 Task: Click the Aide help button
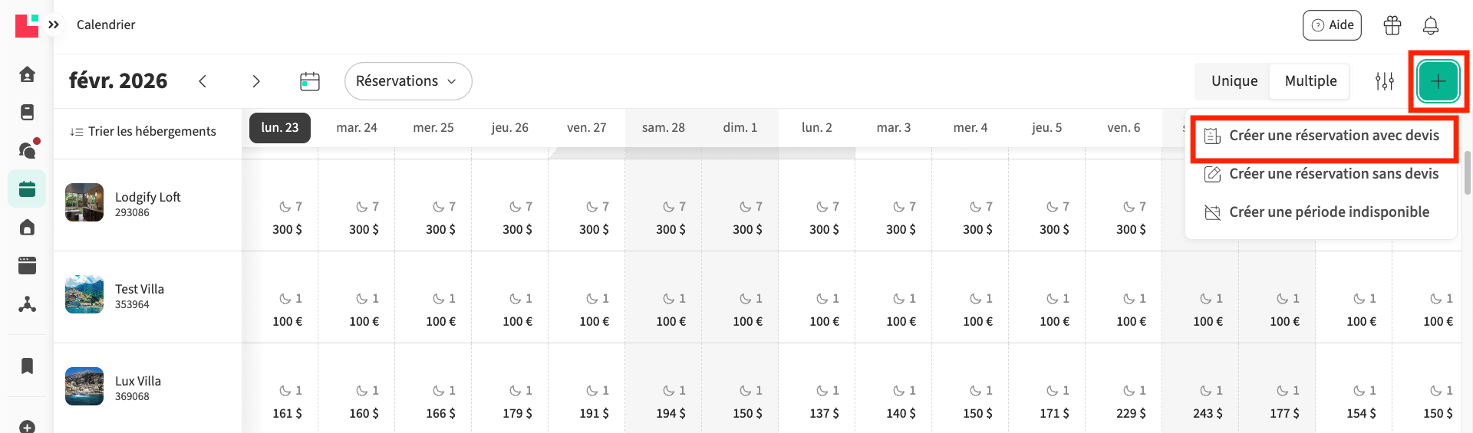[x=1332, y=25]
